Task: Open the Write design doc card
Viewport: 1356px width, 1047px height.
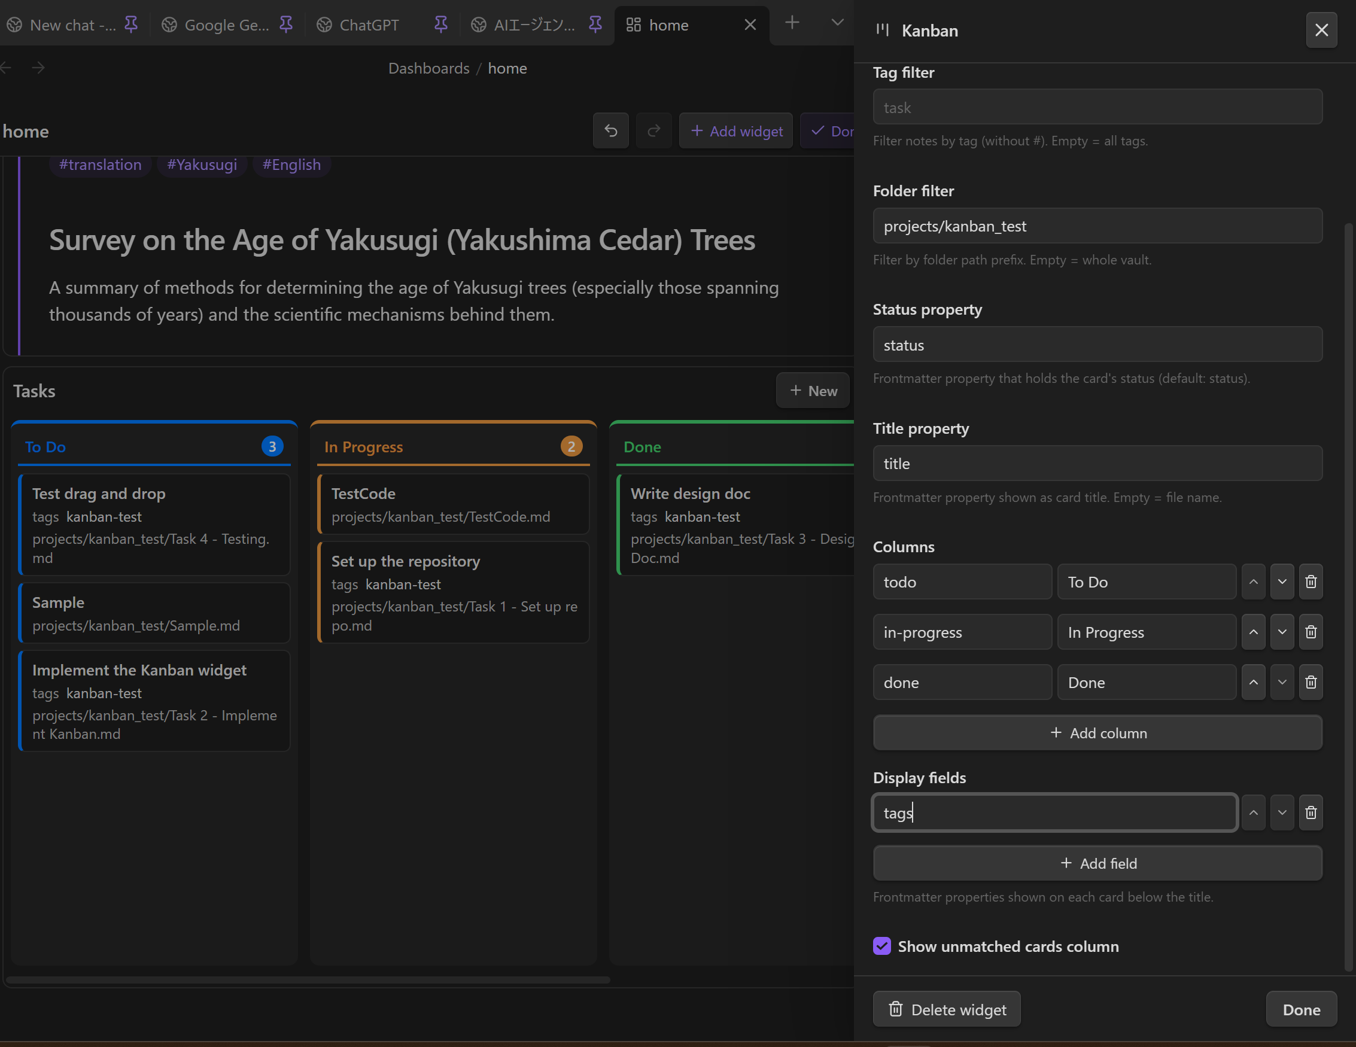Action: click(x=735, y=525)
